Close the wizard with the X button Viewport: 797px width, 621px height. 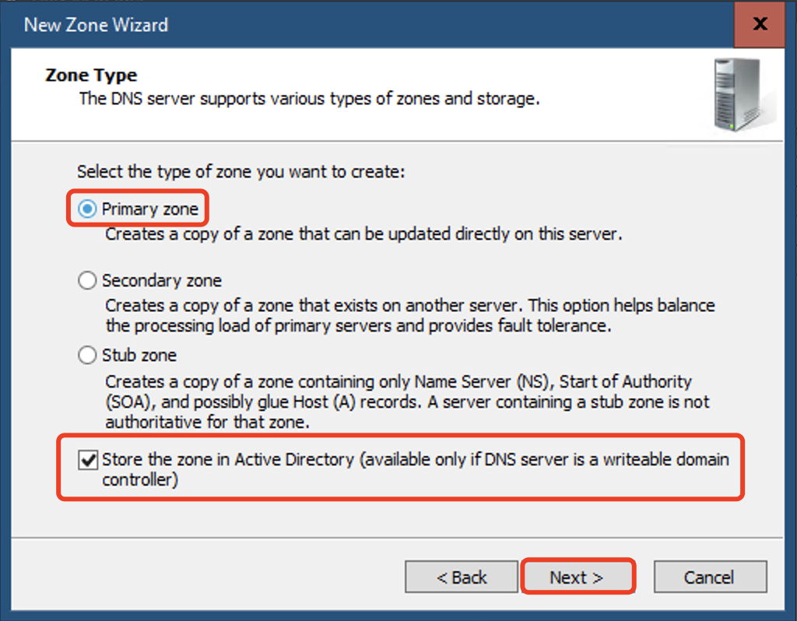[760, 23]
